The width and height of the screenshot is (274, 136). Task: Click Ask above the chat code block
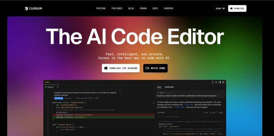pos(206,113)
